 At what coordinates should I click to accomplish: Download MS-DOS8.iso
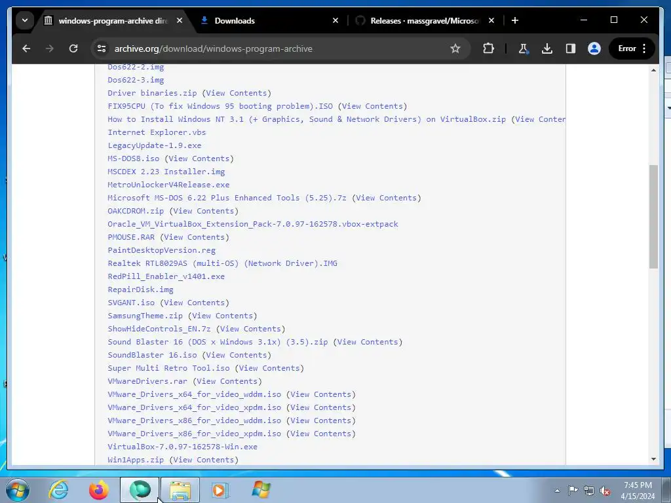pos(134,158)
